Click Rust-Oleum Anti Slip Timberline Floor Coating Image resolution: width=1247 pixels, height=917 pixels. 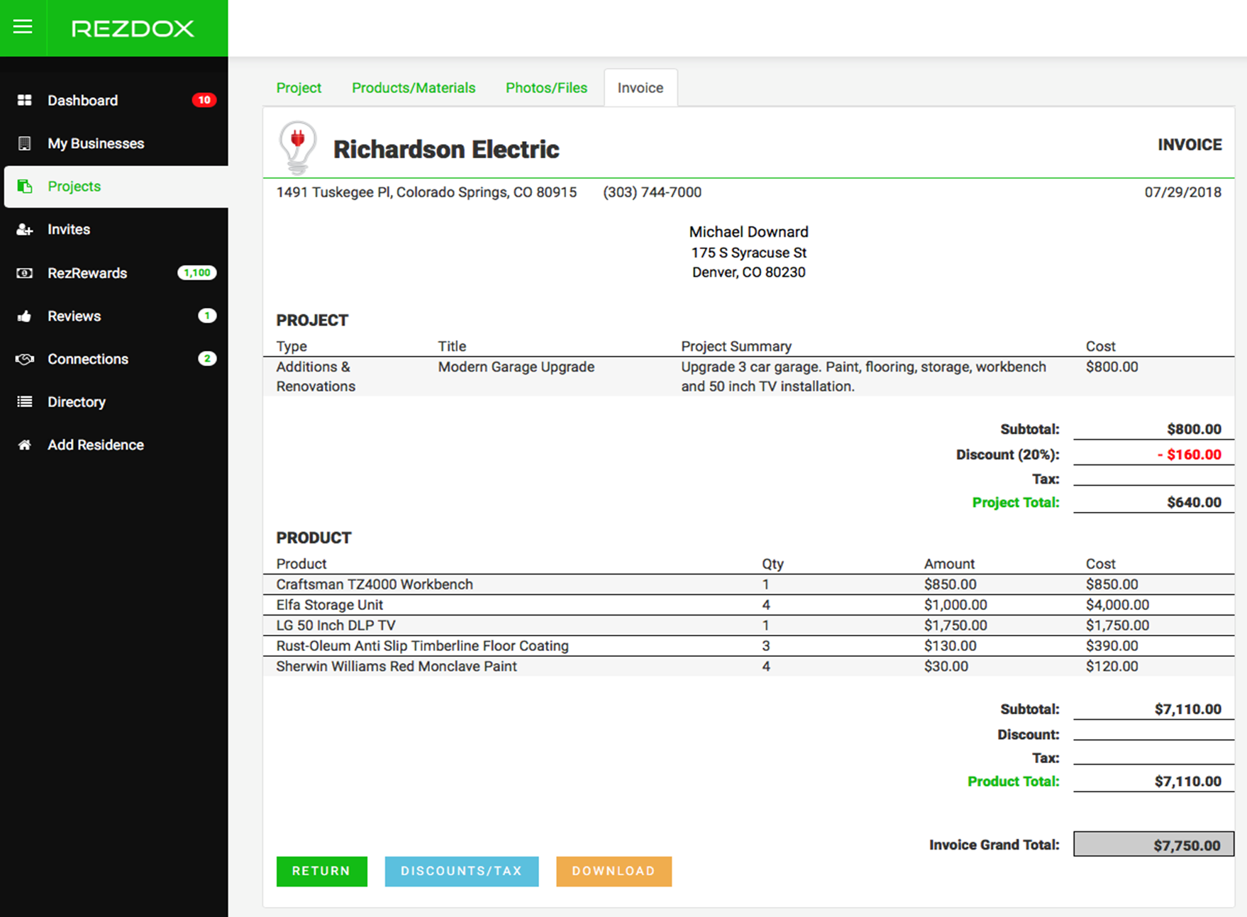click(422, 646)
